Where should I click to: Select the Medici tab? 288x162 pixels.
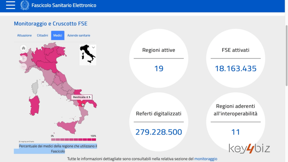click(58, 36)
